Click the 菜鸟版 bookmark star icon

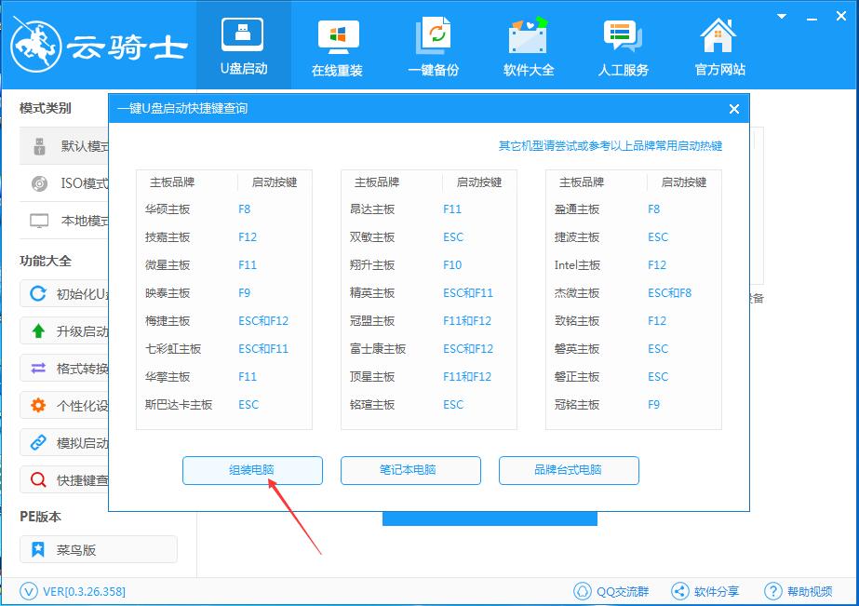click(38, 549)
